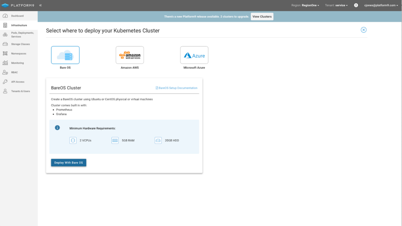Click the API Access key icon
The height and width of the screenshot is (226, 402).
point(5,82)
